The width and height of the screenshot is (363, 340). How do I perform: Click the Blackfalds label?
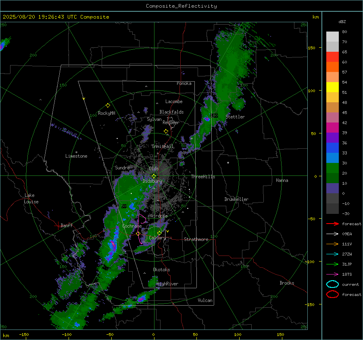(171, 112)
